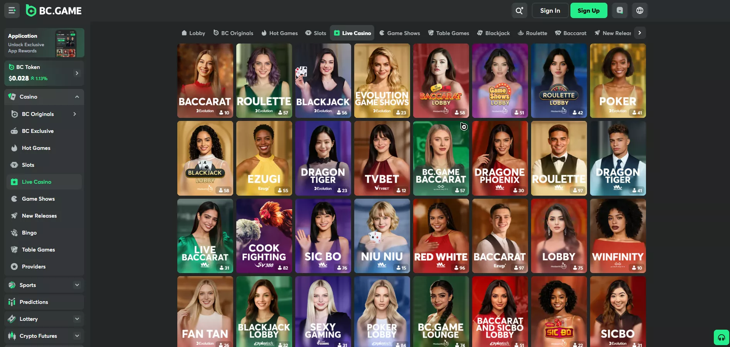Collapse the Casino section chevron
Image resolution: width=730 pixels, height=347 pixels.
(77, 97)
